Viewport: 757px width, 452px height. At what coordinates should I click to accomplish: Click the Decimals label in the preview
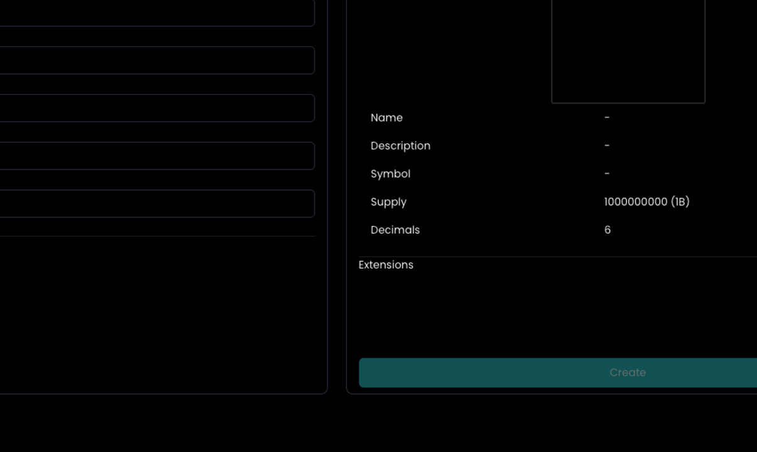point(395,230)
